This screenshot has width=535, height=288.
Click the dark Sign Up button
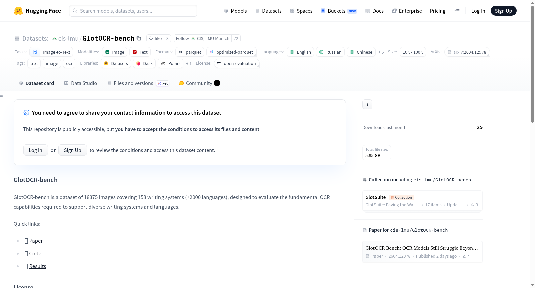click(x=503, y=11)
